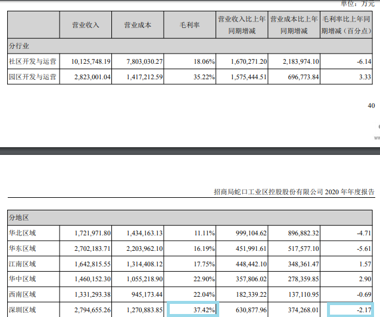Click the 2020 年年度报告 page header text
This screenshot has width=380, height=317.
(350, 192)
